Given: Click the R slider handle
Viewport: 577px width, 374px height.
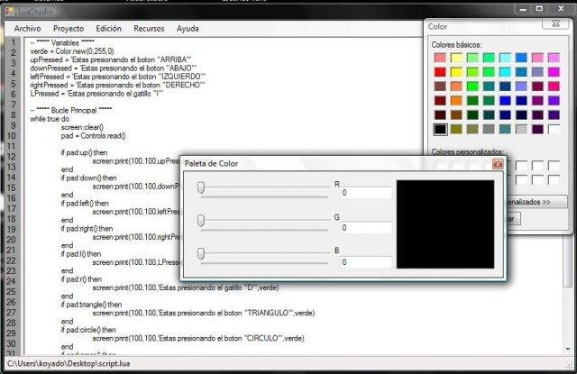Looking at the screenshot, I should click(x=201, y=187).
